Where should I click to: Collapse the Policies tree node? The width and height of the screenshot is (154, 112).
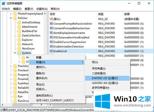pyautogui.click(x=11, y=18)
